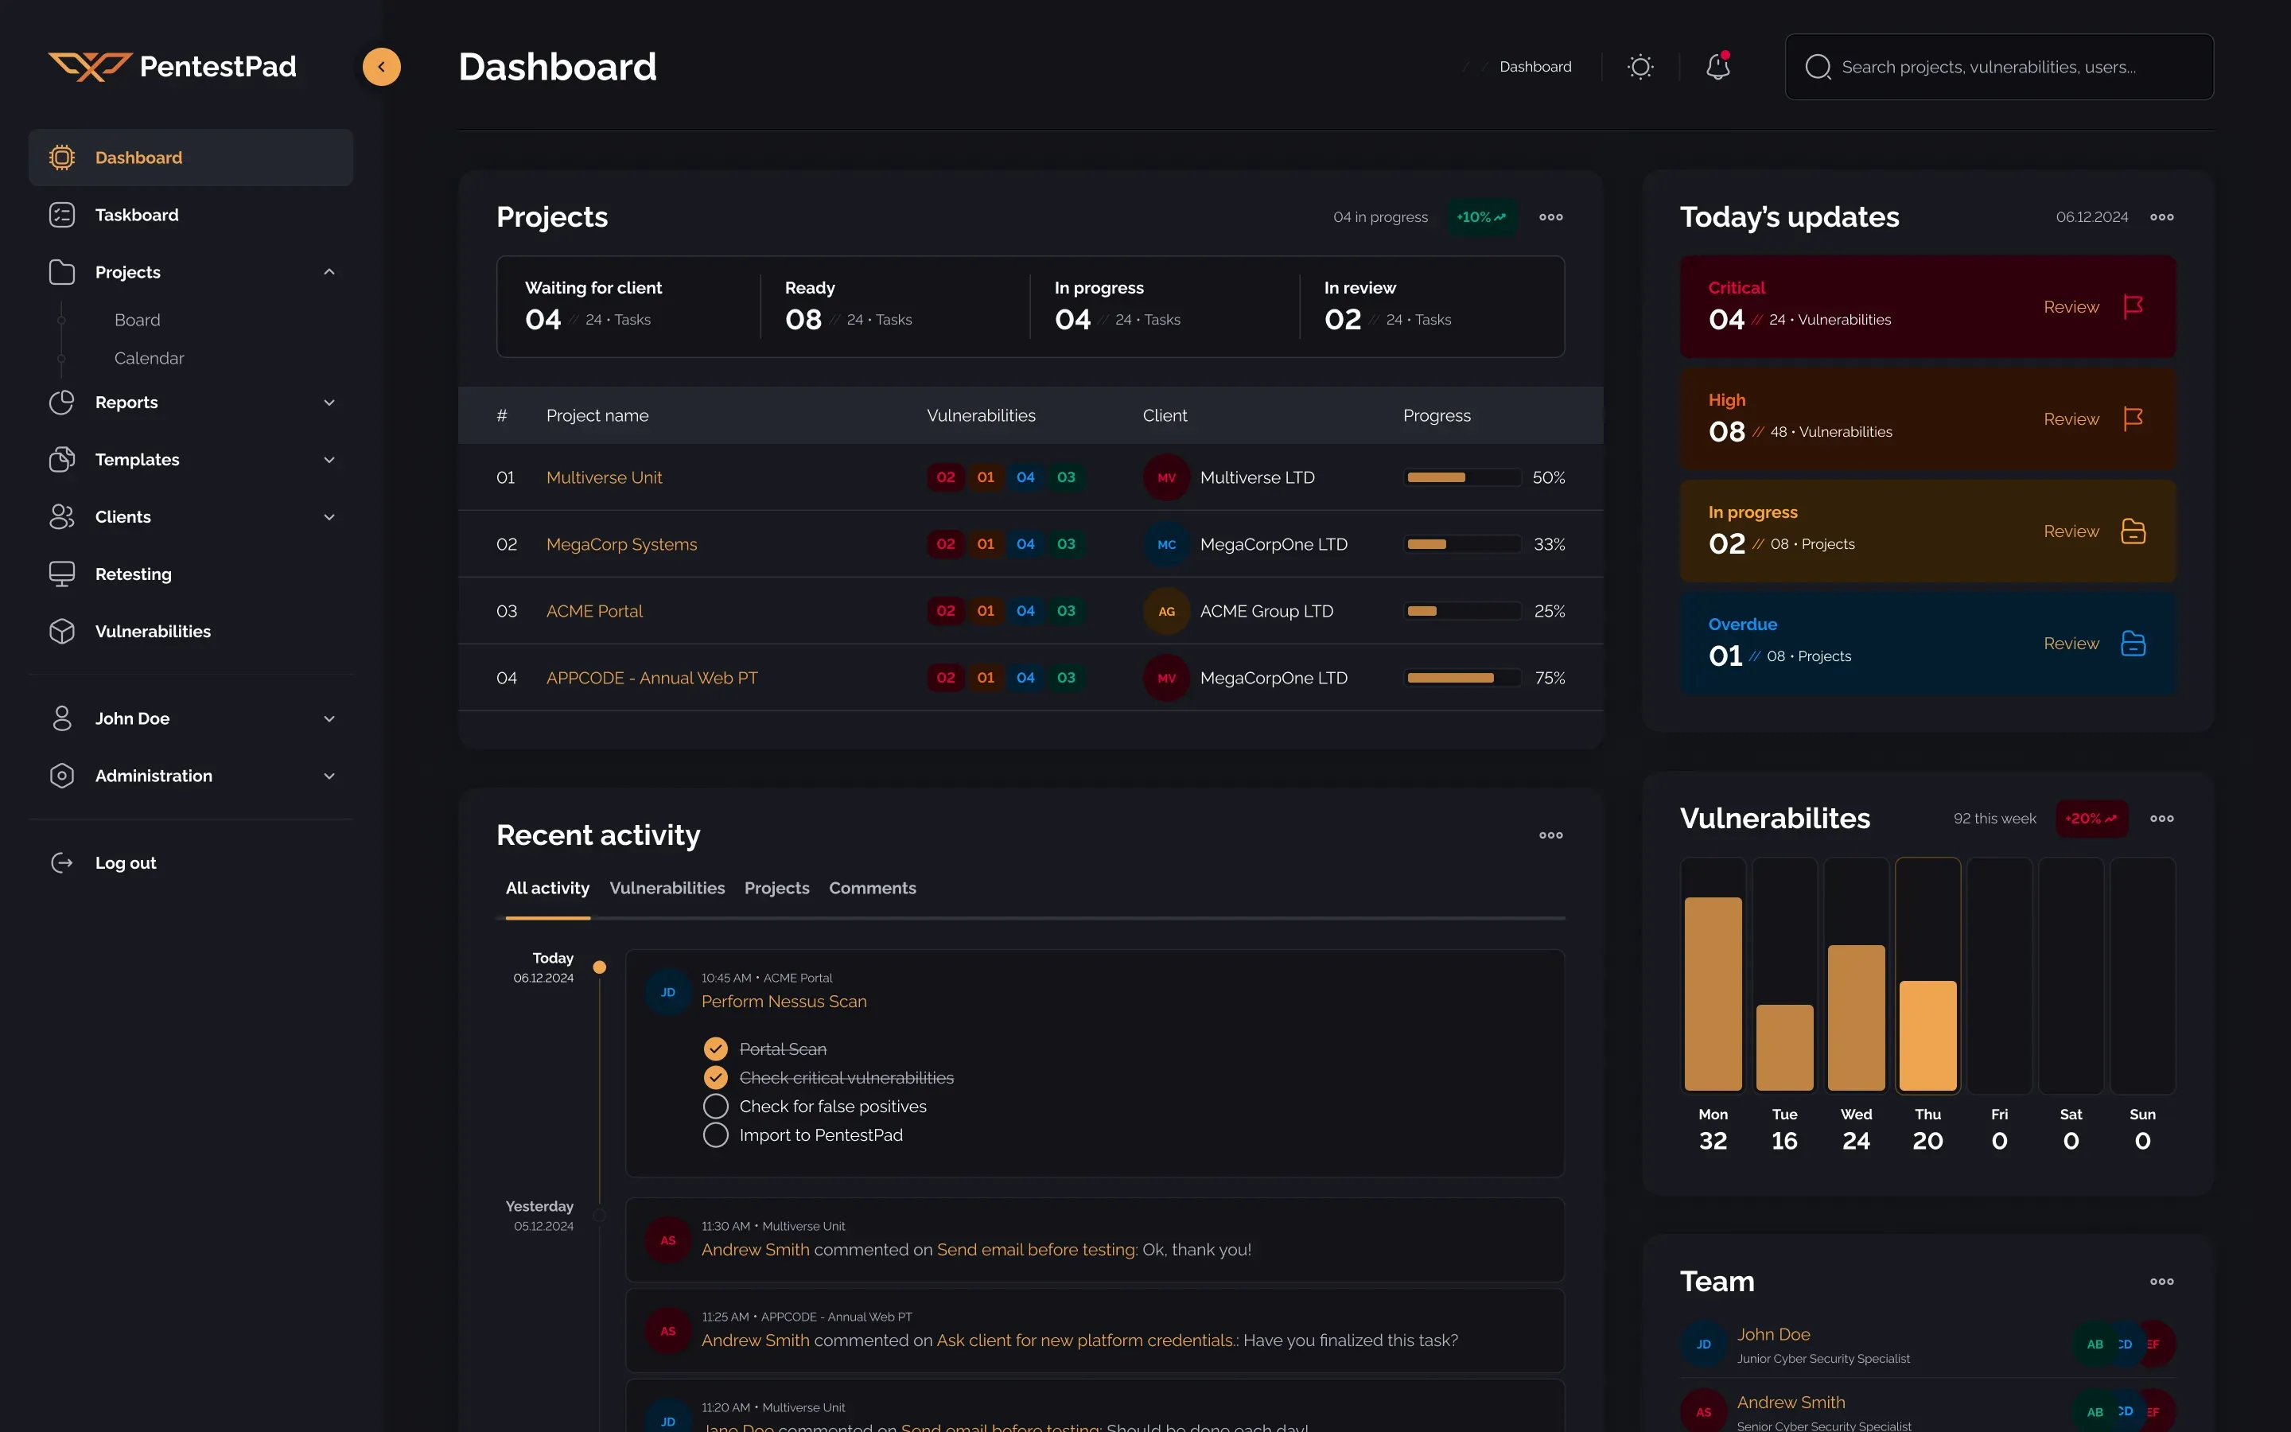This screenshot has width=2291, height=1432.
Task: Click the search projects input field
Action: pos(1997,66)
